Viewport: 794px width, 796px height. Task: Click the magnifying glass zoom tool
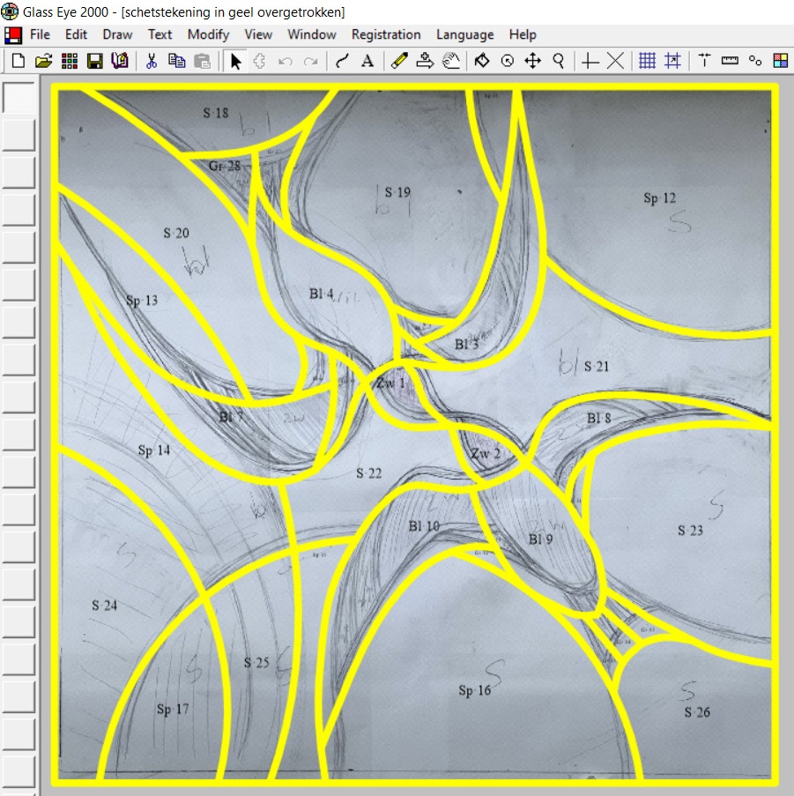click(x=559, y=61)
